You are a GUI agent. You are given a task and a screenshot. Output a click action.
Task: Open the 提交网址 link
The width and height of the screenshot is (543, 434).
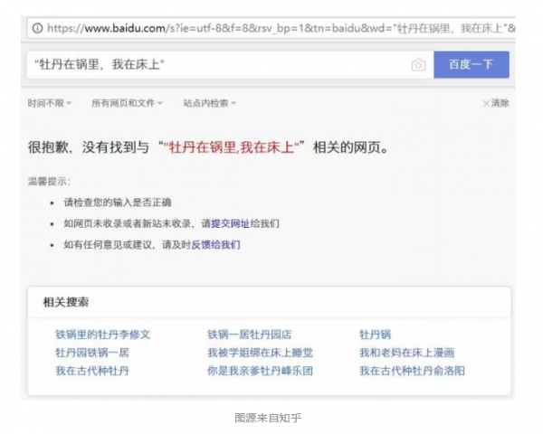(x=230, y=223)
